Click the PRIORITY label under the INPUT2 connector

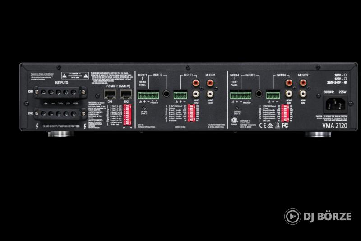[x=154, y=103]
